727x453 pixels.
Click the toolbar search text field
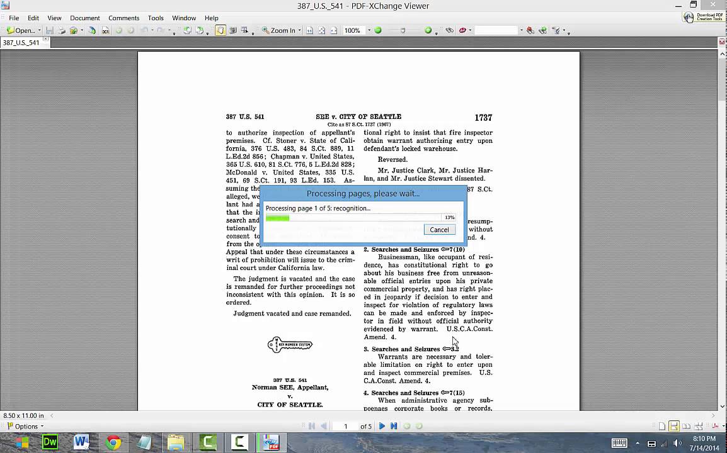[496, 30]
